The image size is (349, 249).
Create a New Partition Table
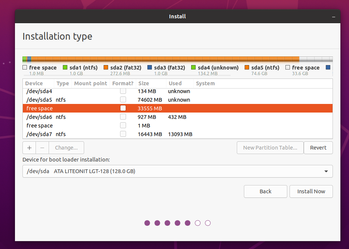270,148
